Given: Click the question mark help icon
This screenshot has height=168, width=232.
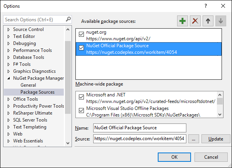Looking at the screenshot, I should pyautogui.click(x=205, y=6).
